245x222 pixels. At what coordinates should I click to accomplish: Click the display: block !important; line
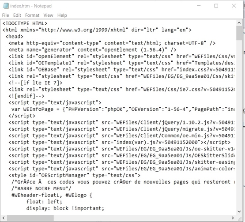65,208
